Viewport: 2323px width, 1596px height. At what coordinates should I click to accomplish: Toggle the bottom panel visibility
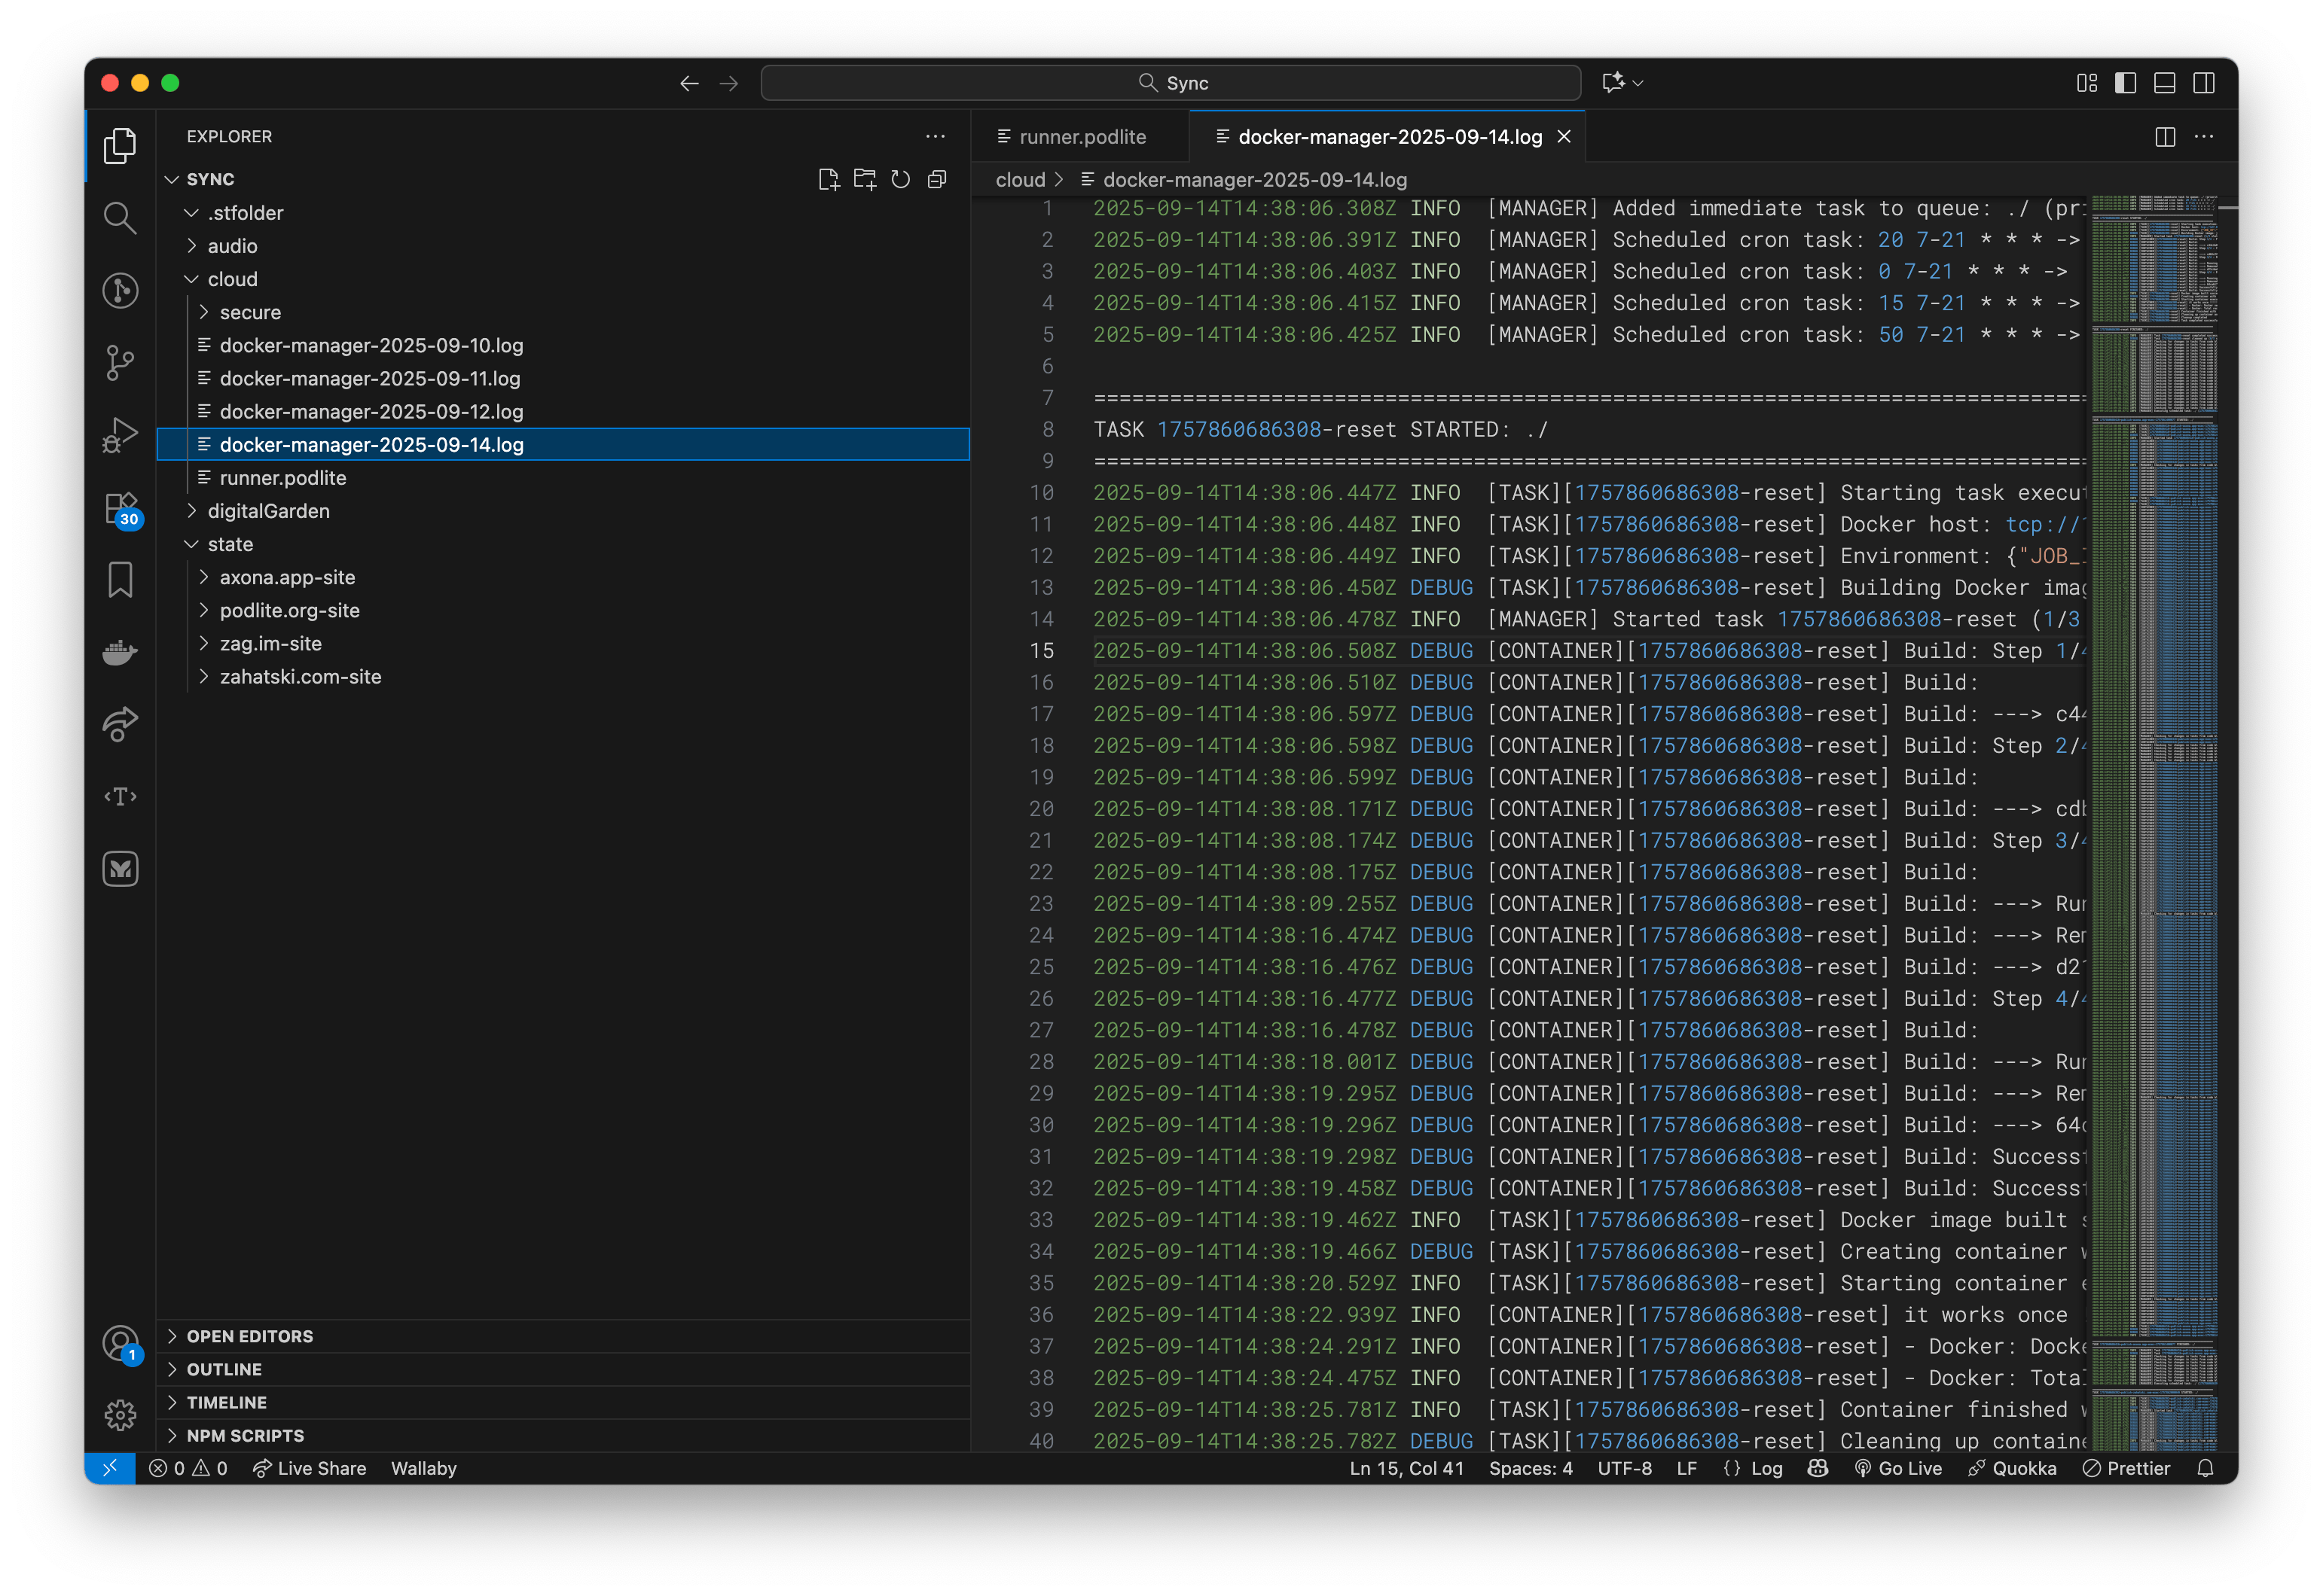(x=2164, y=83)
